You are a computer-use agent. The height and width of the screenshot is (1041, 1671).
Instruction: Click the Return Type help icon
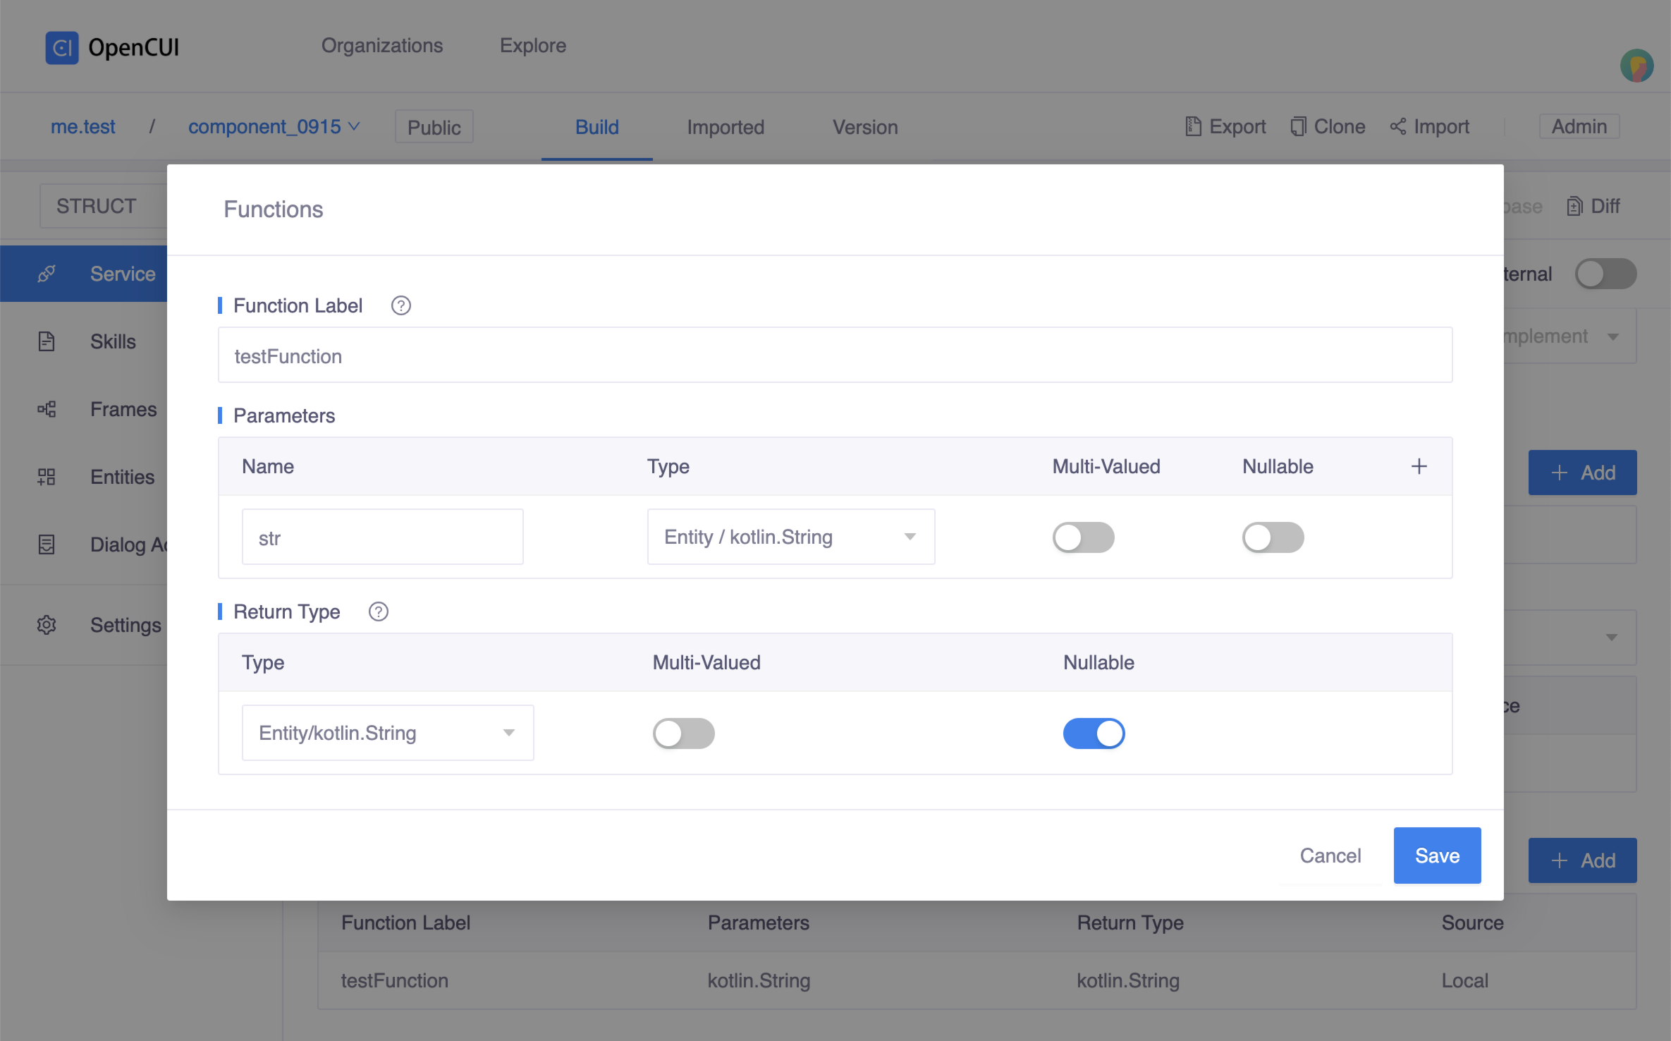pos(378,611)
